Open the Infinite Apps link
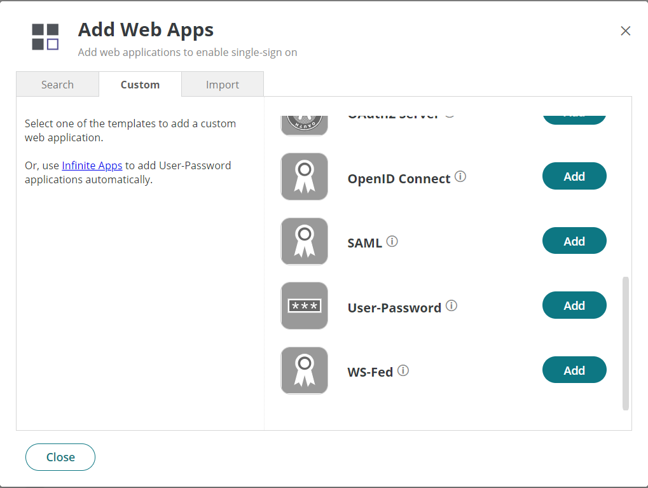Viewport: 648px width, 488px height. [x=92, y=165]
